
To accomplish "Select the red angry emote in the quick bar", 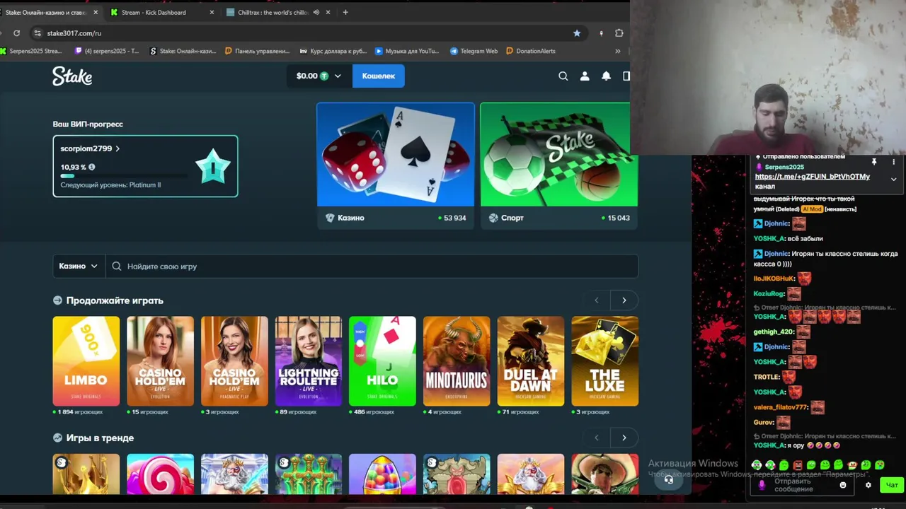I will coord(798,465).
